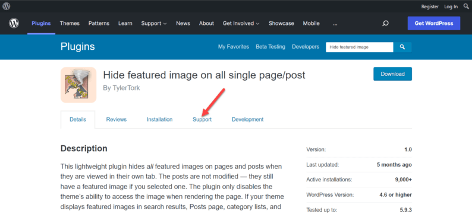Click author name TylerTork

(x=125, y=88)
